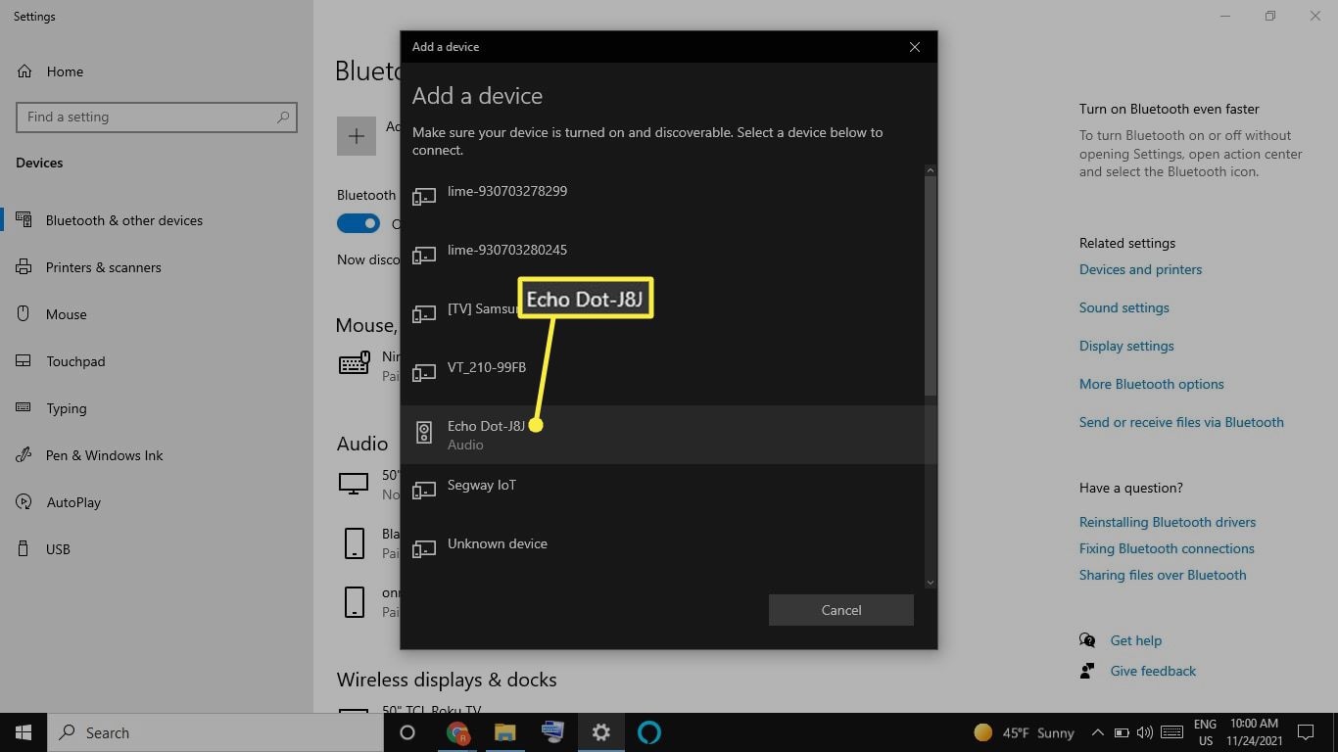
Task: Click the plus Add Bluetooth device button
Action: click(357, 136)
